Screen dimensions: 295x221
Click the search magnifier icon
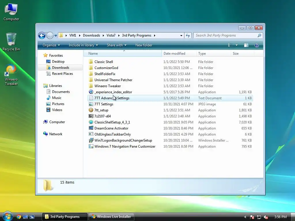260,35
